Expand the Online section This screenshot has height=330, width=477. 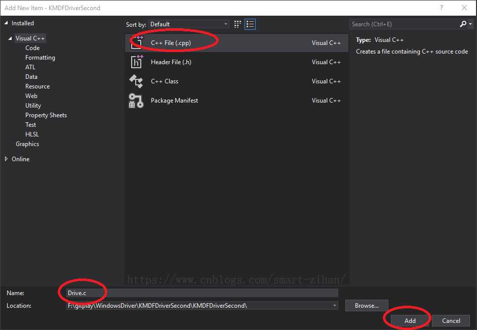(x=6, y=159)
